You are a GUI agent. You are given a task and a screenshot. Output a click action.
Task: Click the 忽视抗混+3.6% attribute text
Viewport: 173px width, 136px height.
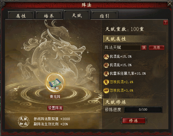(x=121, y=91)
